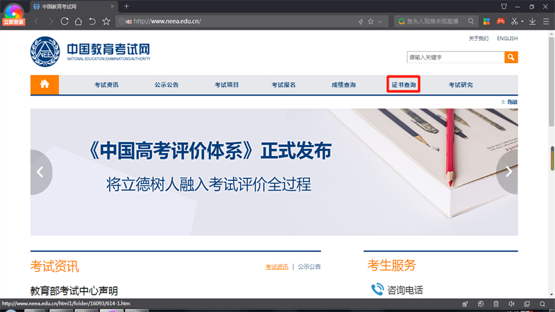Click the orange home nav icon
Viewport: 555px width, 312px height.
[x=44, y=85]
